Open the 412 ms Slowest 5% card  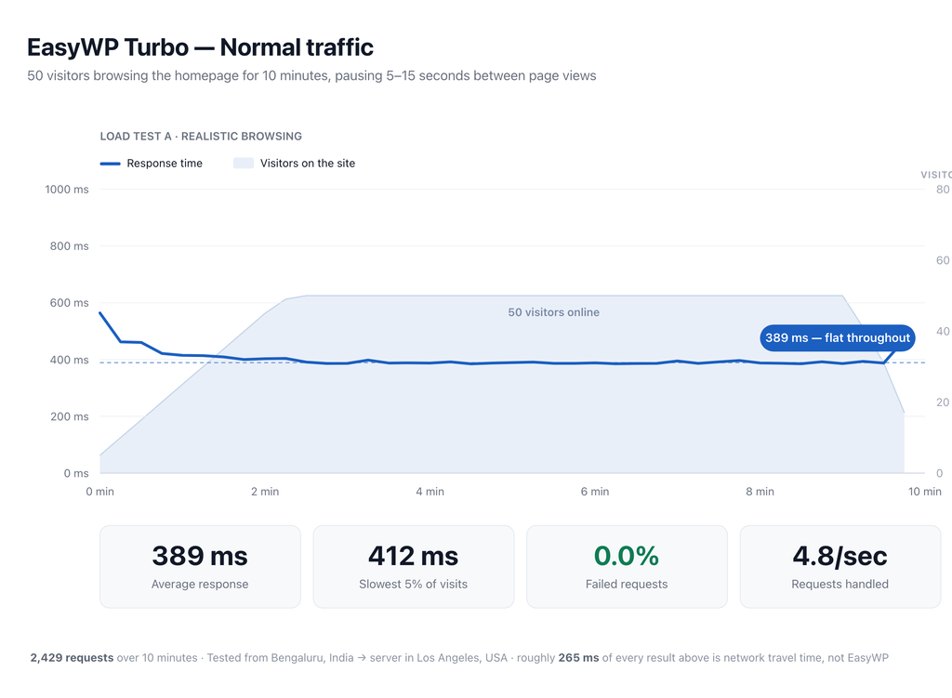tap(414, 566)
